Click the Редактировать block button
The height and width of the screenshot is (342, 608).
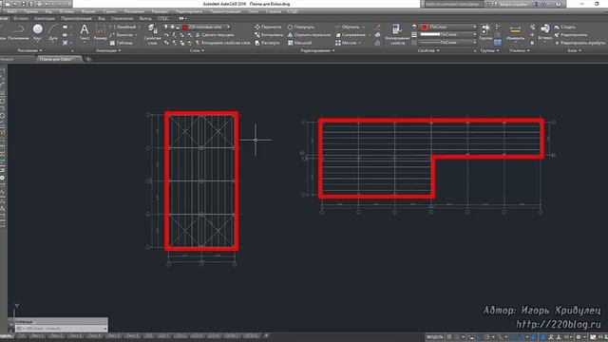point(570,35)
